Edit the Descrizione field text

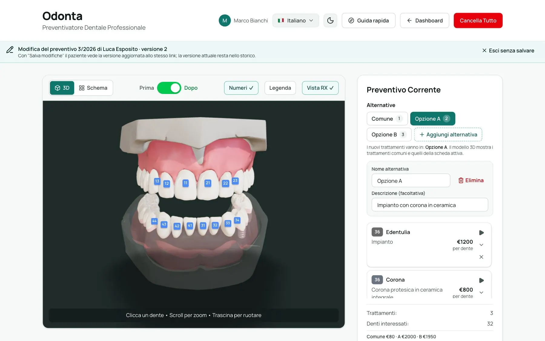tap(430, 205)
